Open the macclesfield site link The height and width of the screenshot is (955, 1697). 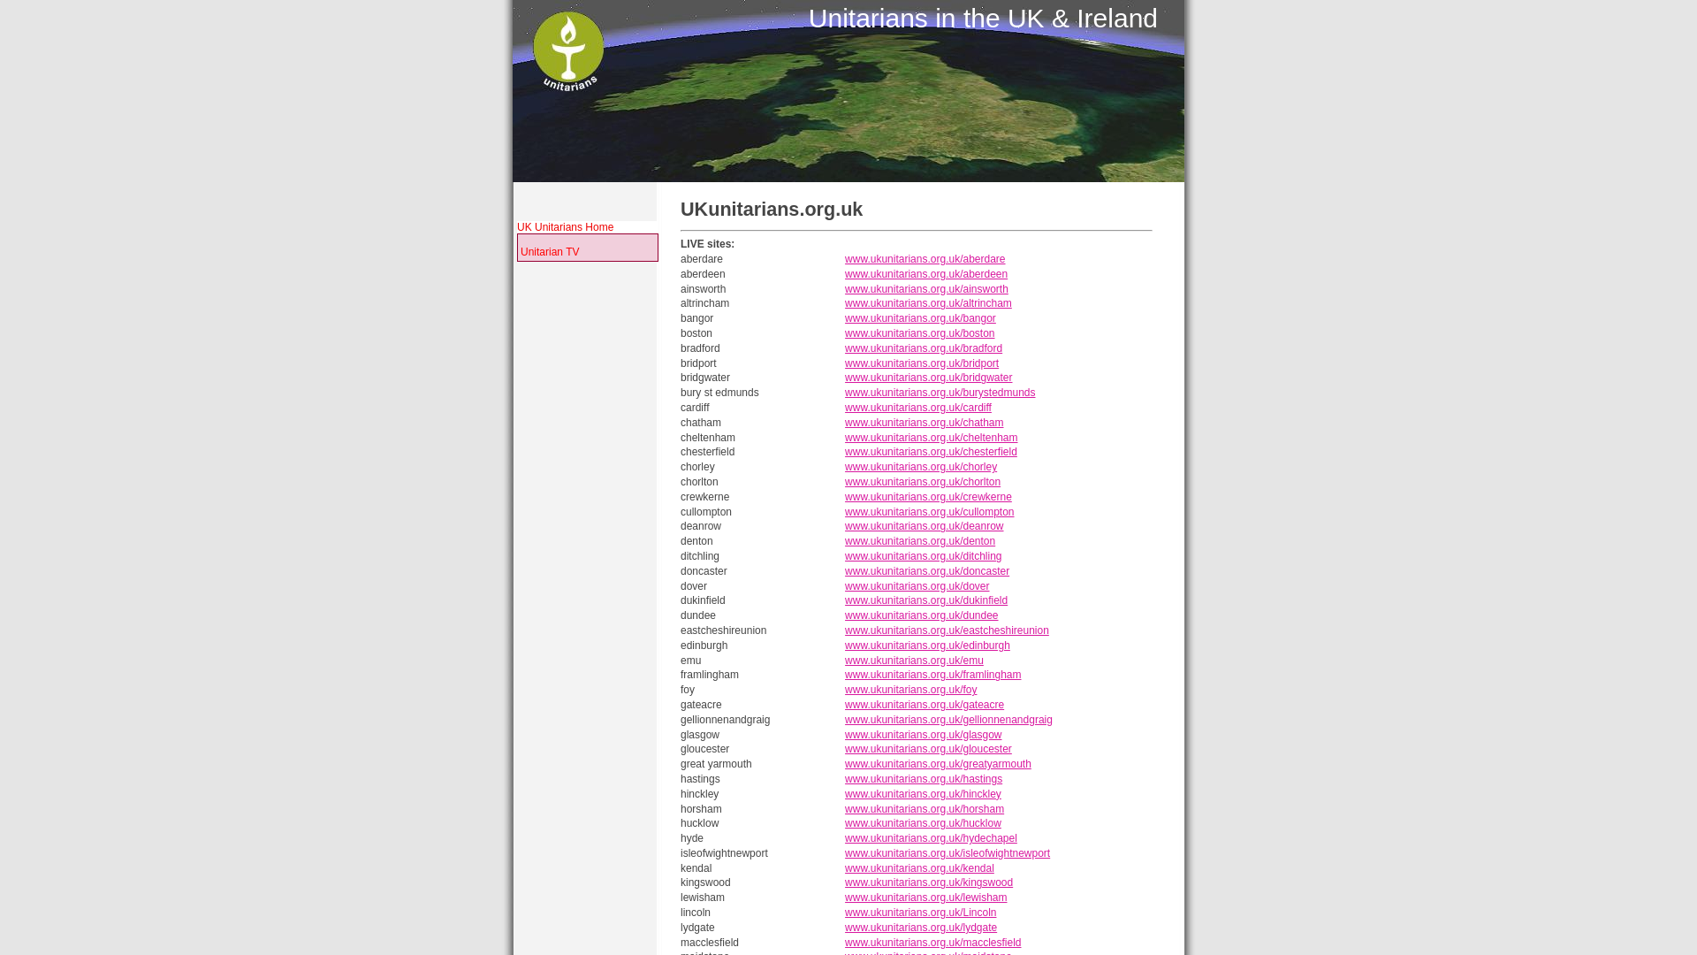pos(932,943)
